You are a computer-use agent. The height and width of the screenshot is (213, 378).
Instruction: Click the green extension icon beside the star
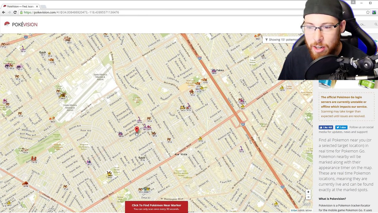pyautogui.click(x=374, y=12)
